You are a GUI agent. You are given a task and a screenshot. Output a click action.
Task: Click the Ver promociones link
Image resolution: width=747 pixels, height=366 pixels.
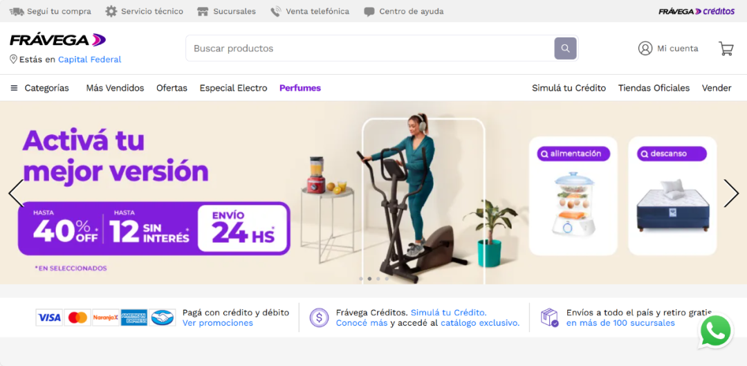click(218, 323)
